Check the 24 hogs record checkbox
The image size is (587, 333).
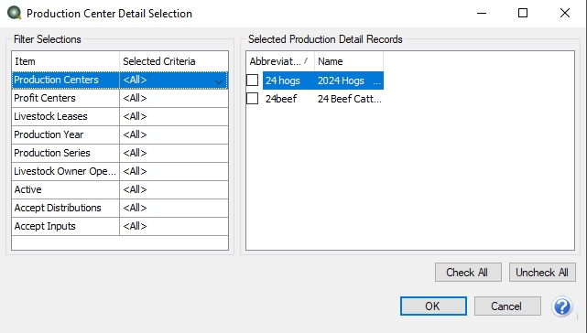coord(253,81)
